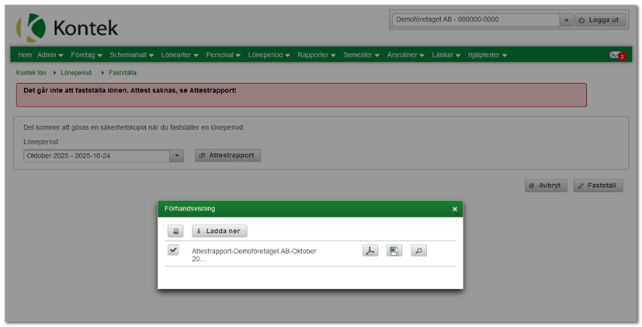642x327 pixels.
Task: Click the Kontek logo
Action: point(67,27)
